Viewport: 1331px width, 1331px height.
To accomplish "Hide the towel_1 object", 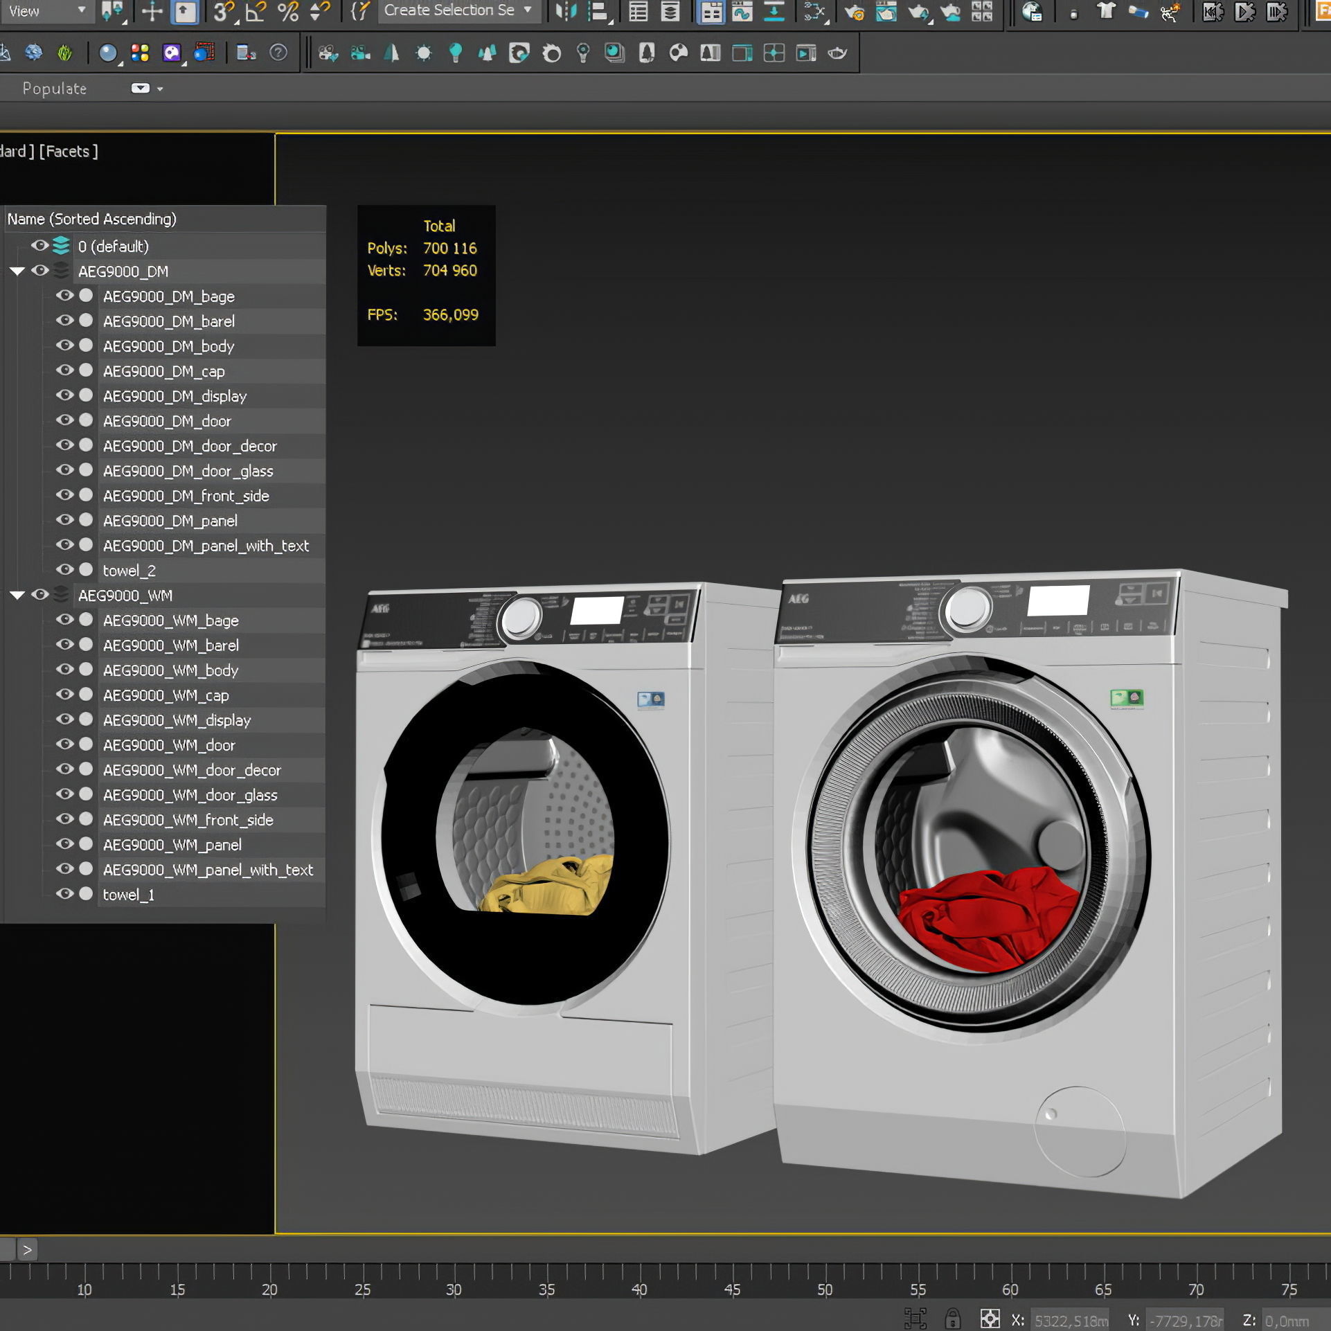I will point(64,894).
